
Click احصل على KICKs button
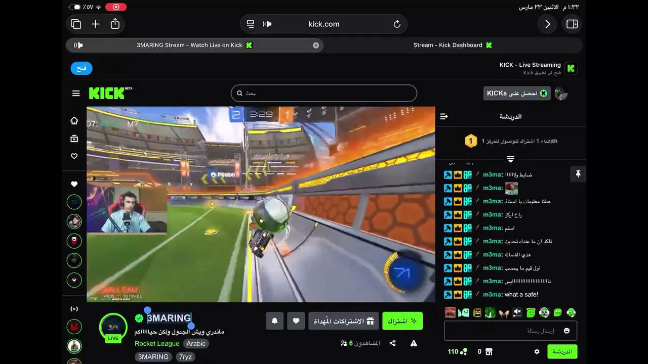click(x=517, y=93)
